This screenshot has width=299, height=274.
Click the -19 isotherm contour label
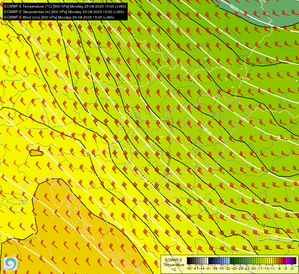click(x=140, y=6)
